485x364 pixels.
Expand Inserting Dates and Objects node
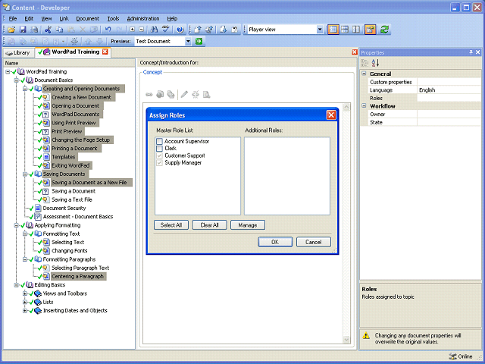click(x=25, y=310)
